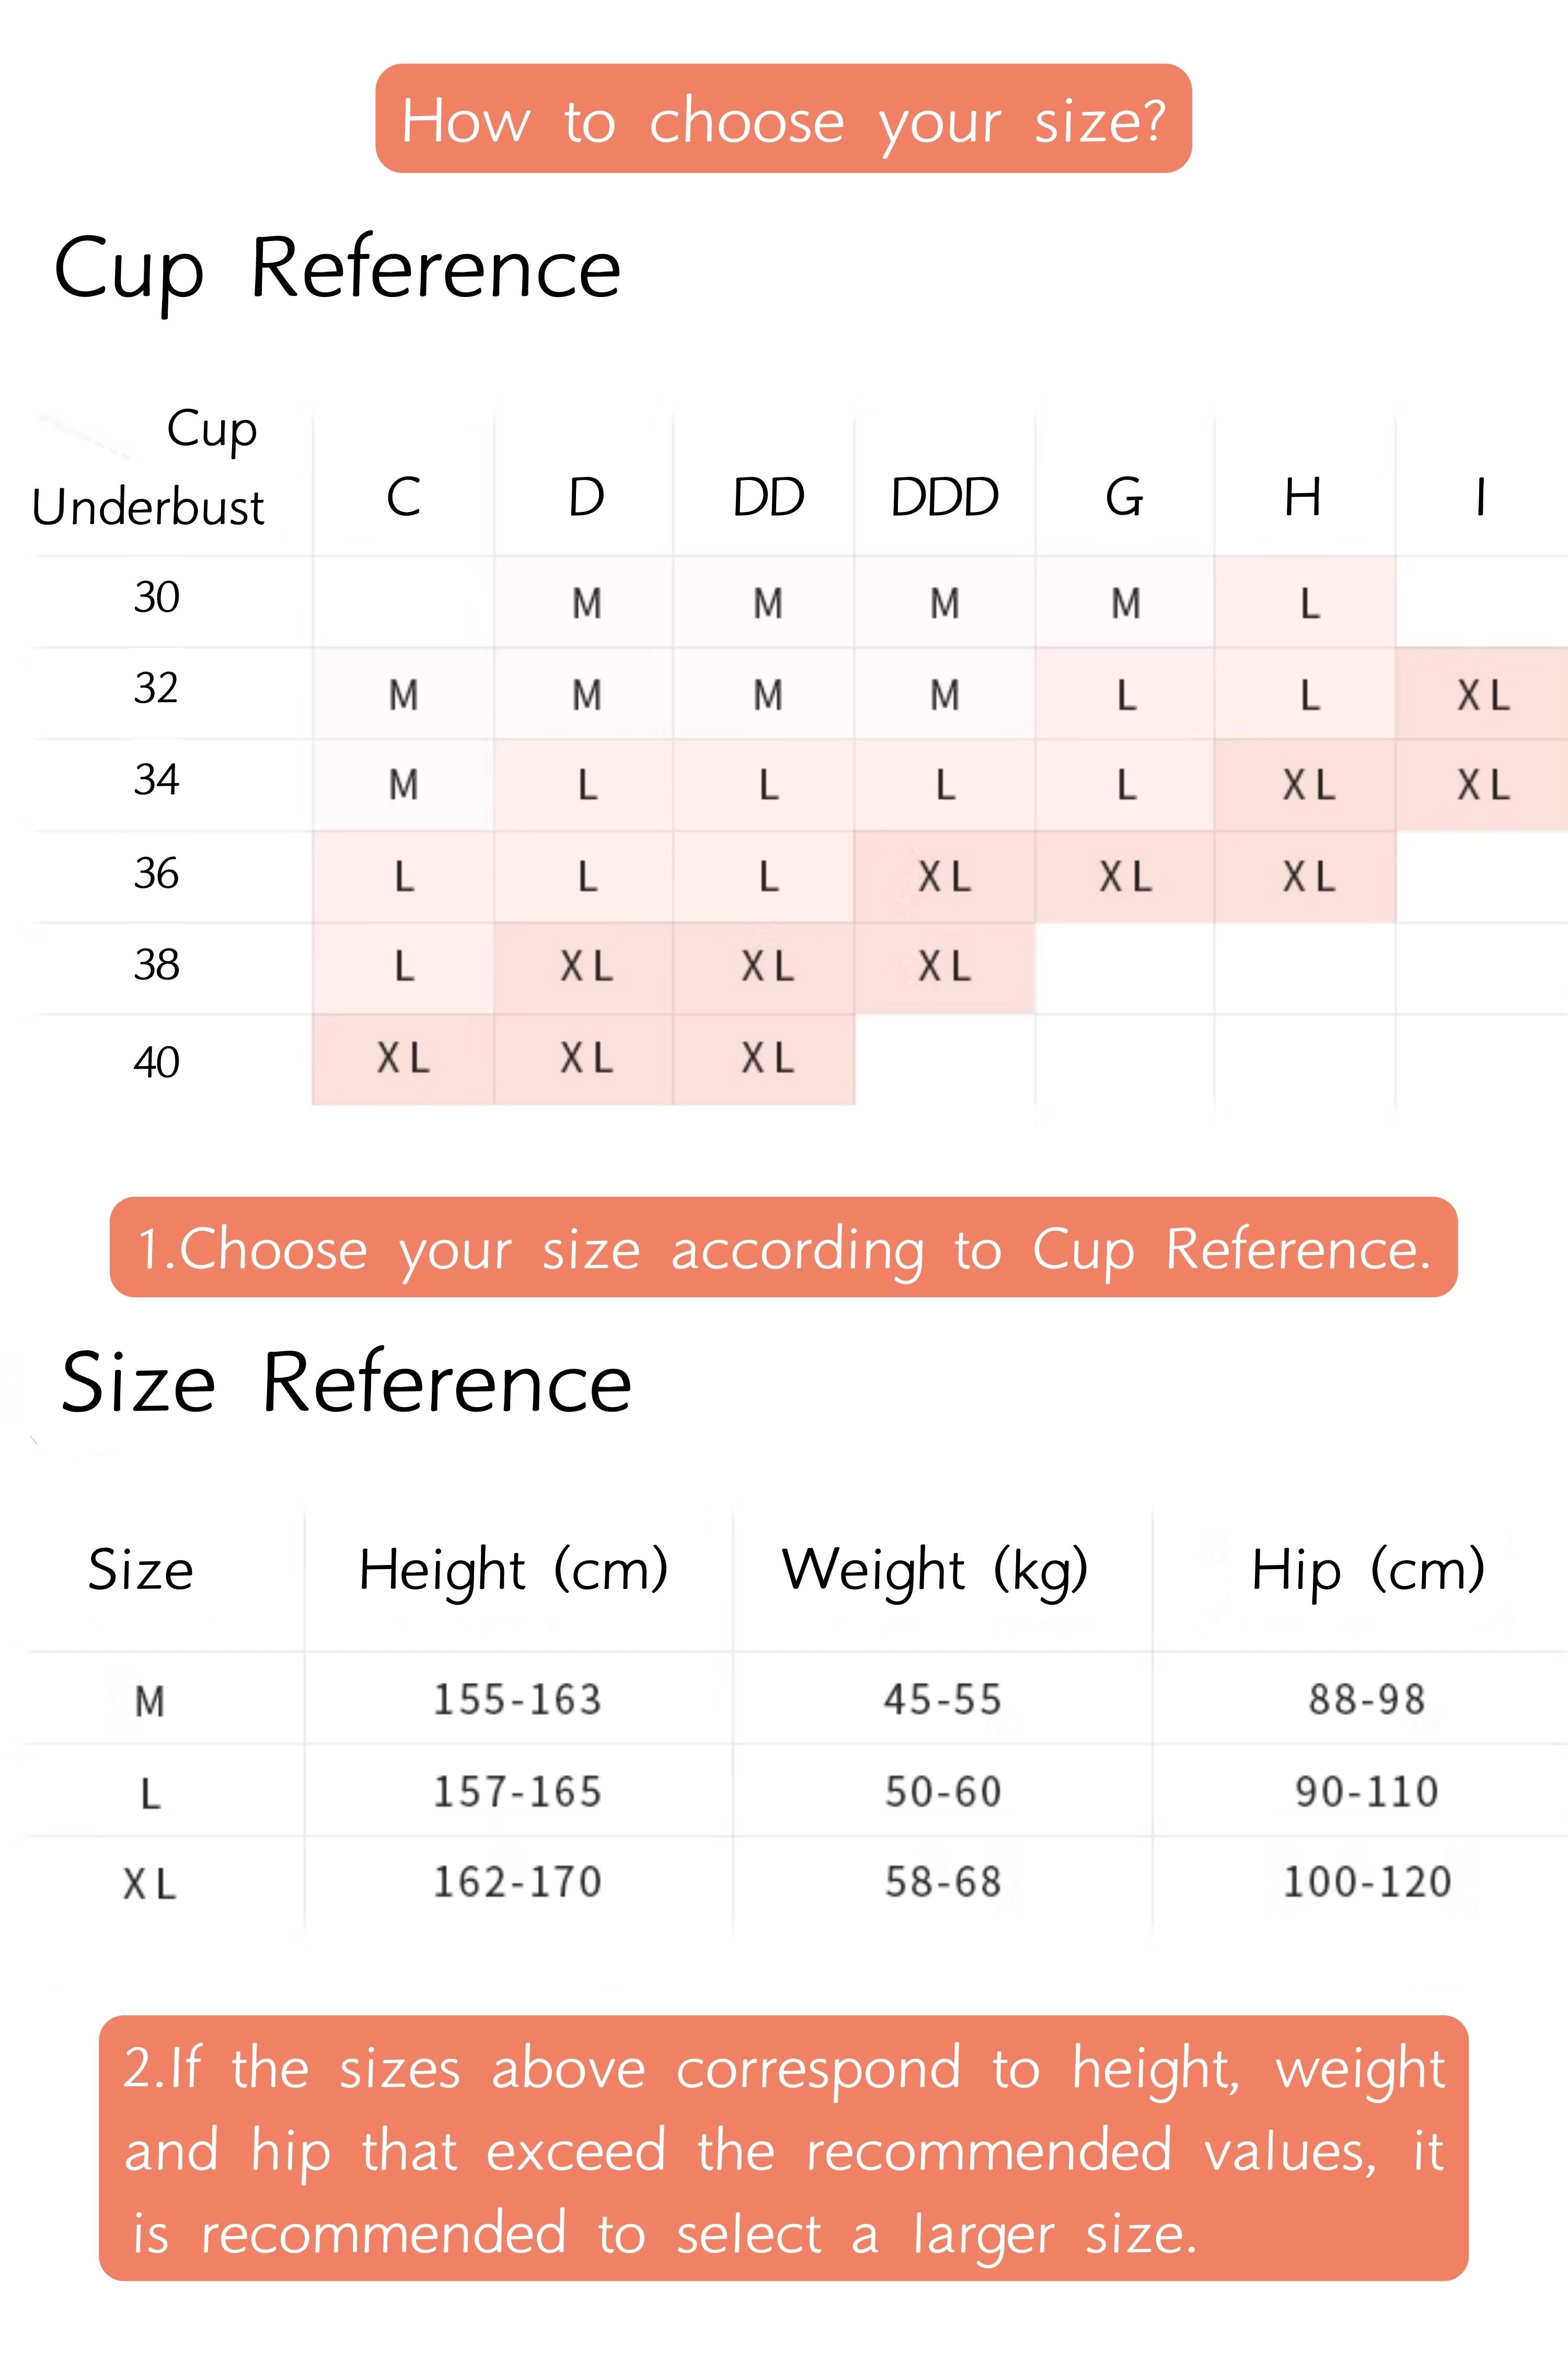
Task: Click the M cell for underbust 34, C cup
Action: click(x=403, y=785)
